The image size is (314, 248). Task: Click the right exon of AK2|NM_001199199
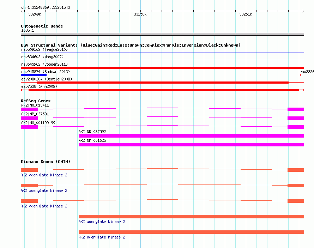(x=296, y=127)
